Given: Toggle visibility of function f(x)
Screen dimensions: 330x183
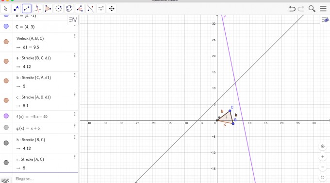Looking at the screenshot, I should 6,116.
